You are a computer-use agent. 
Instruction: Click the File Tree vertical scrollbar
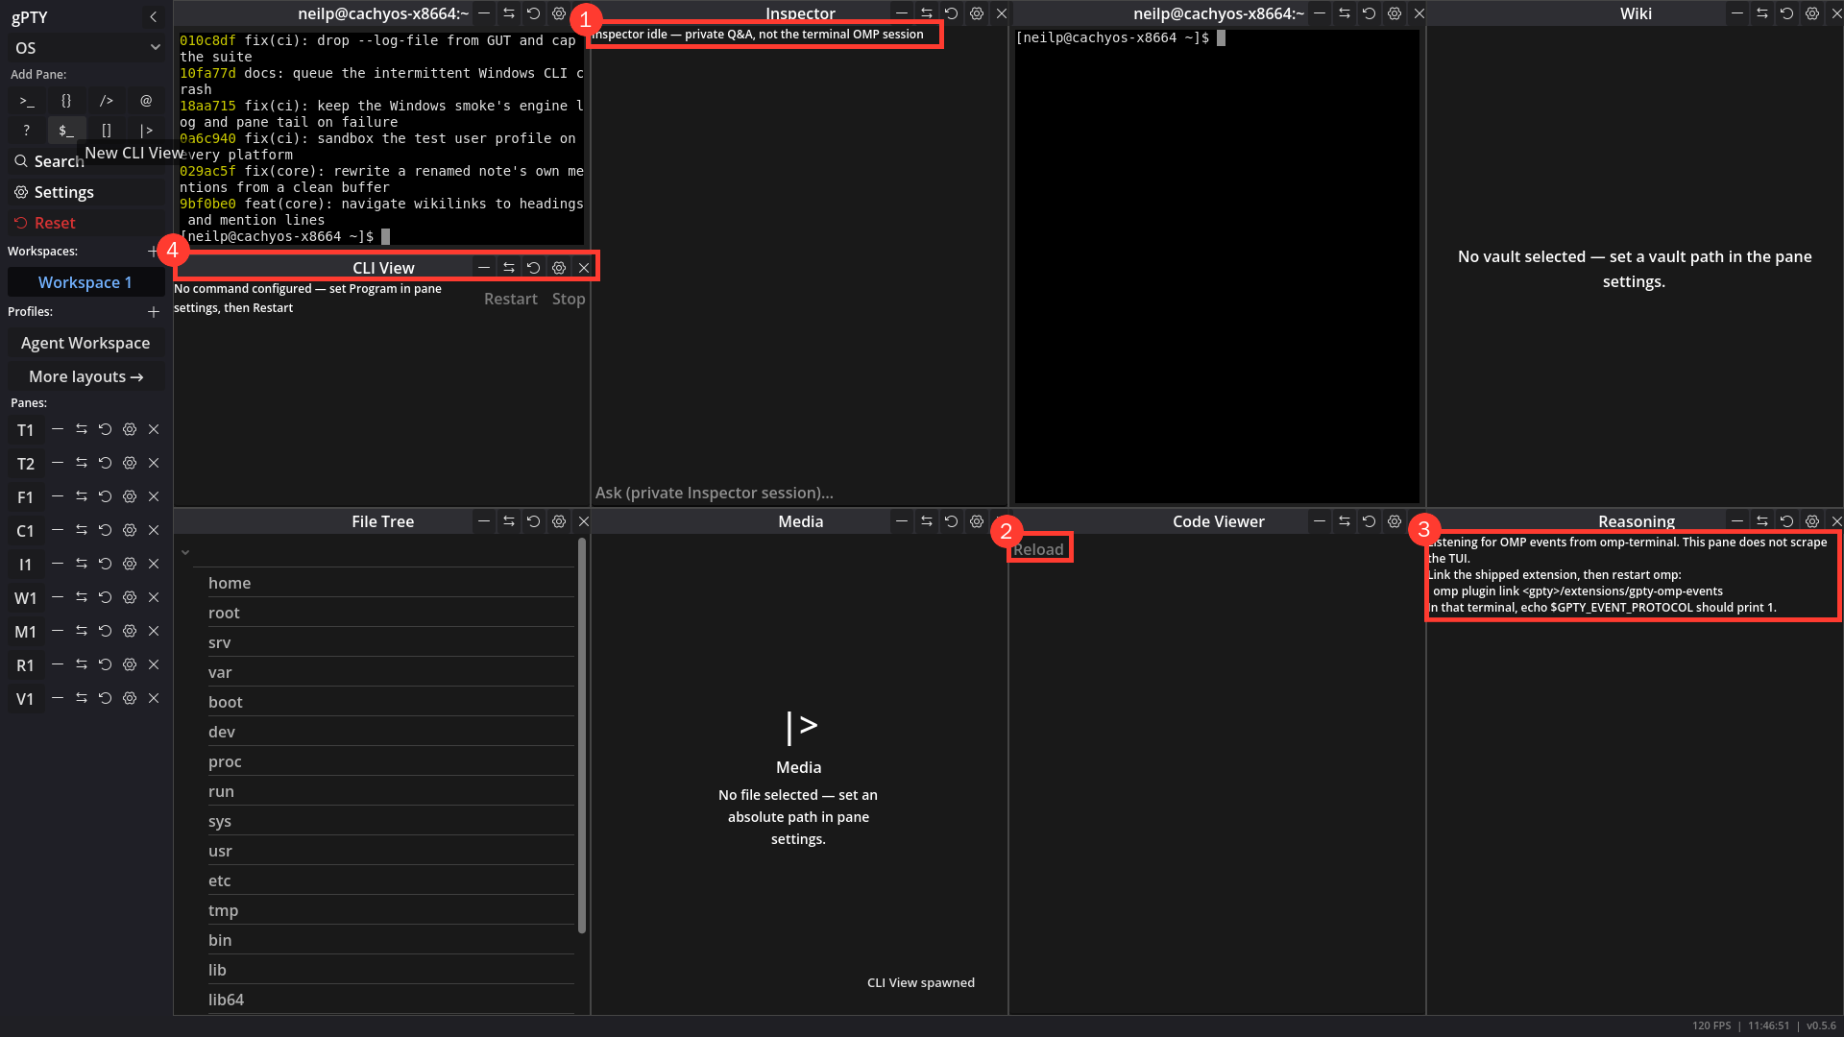pos(582,735)
